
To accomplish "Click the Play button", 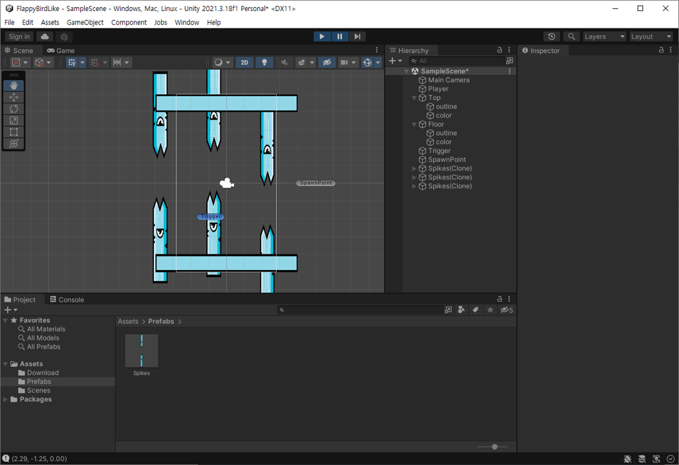I will 322,36.
